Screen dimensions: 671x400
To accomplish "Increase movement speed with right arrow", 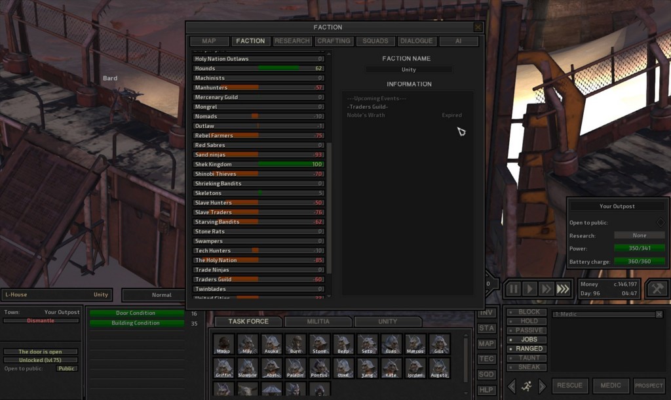I will pyautogui.click(x=542, y=386).
